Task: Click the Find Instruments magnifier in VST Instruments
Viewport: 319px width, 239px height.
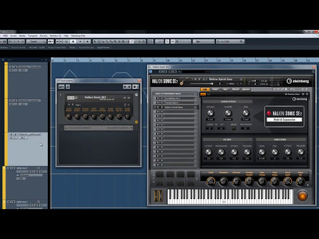Action: tap(68, 87)
